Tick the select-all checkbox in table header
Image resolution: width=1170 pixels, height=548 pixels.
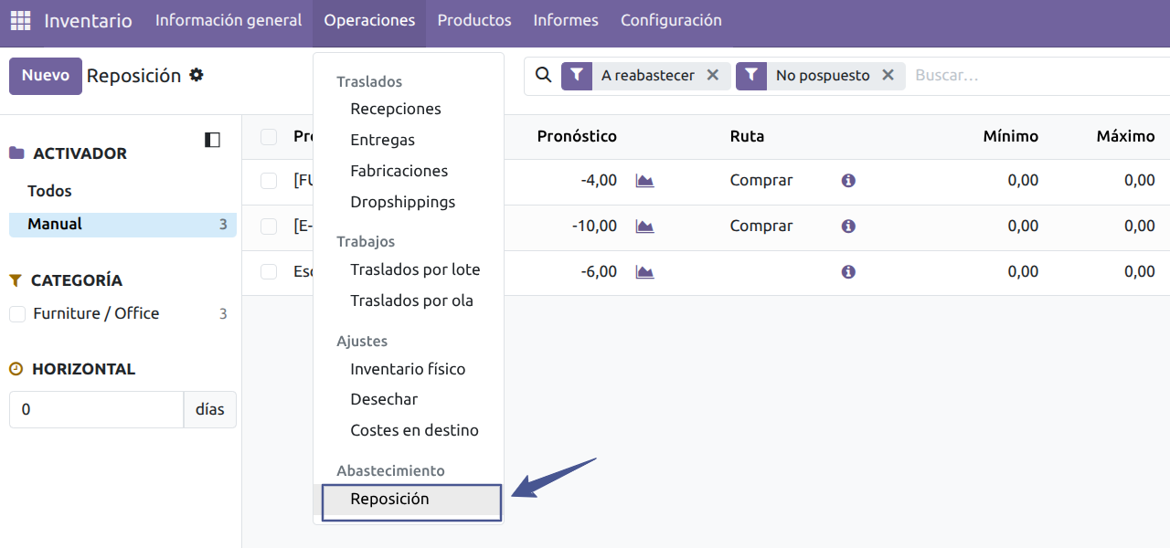click(269, 137)
